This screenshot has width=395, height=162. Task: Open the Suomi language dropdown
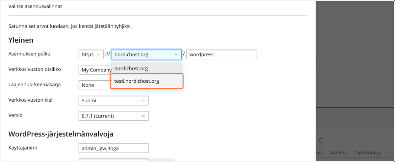click(114, 101)
